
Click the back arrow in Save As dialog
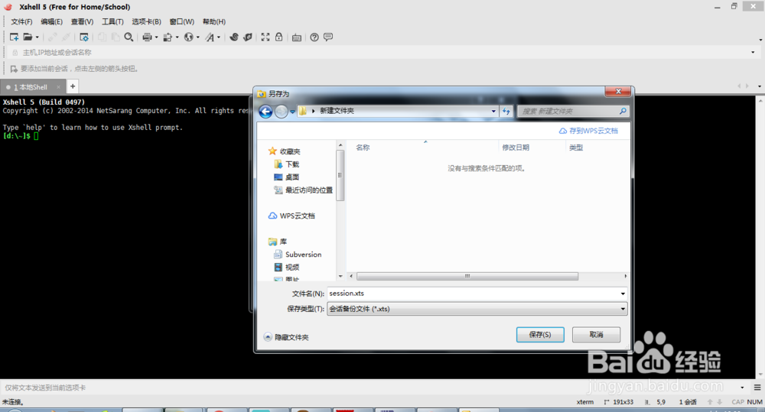click(x=265, y=112)
